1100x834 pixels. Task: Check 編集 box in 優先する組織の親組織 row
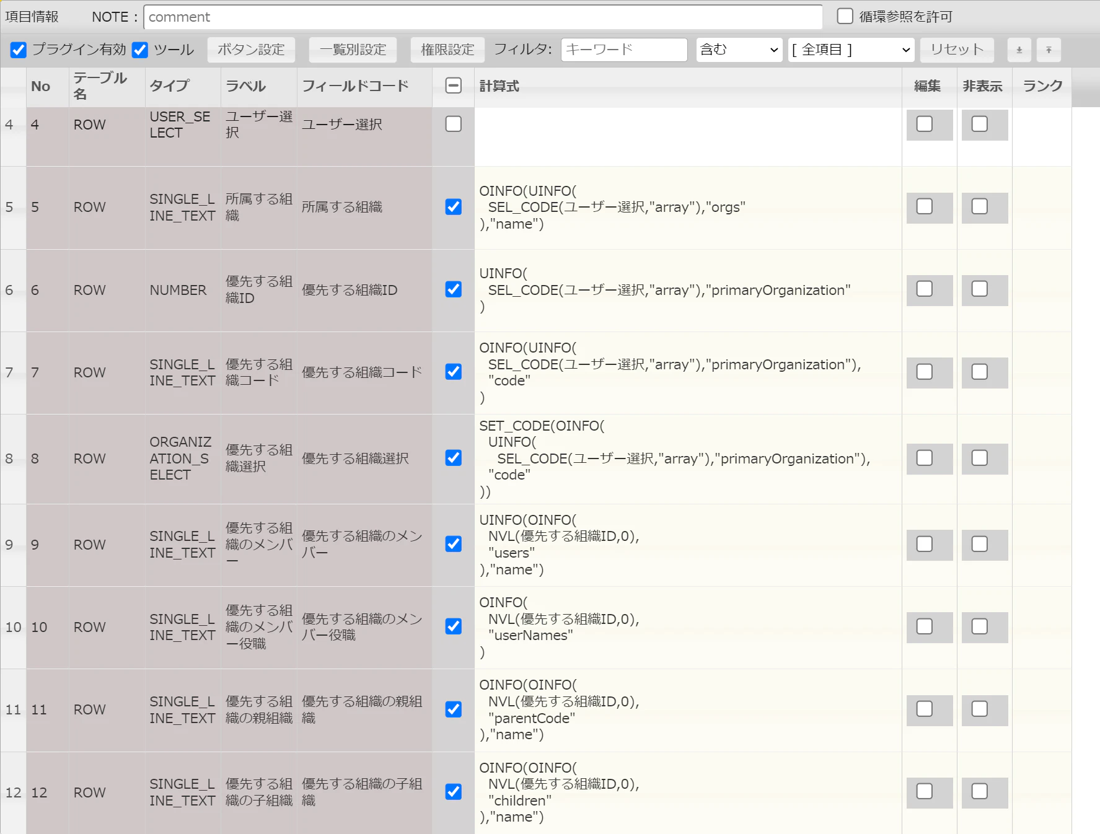click(925, 709)
